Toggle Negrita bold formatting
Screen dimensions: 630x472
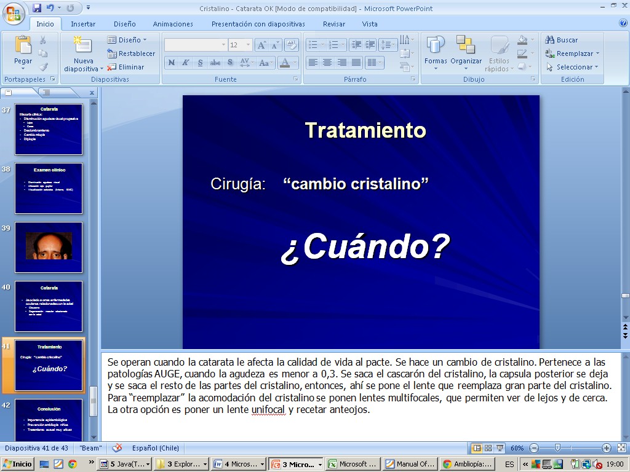click(x=172, y=63)
